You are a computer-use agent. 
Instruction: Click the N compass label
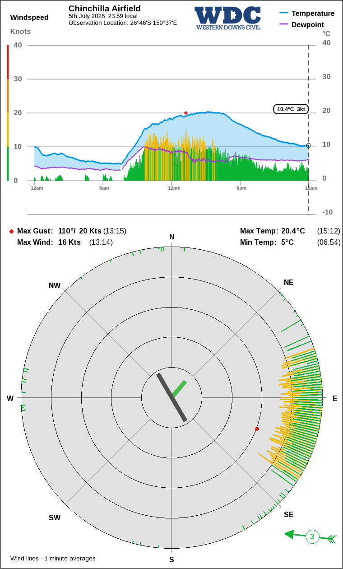coord(171,237)
